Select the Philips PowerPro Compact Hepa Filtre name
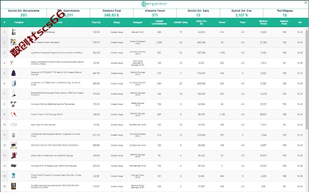 tap(56, 176)
